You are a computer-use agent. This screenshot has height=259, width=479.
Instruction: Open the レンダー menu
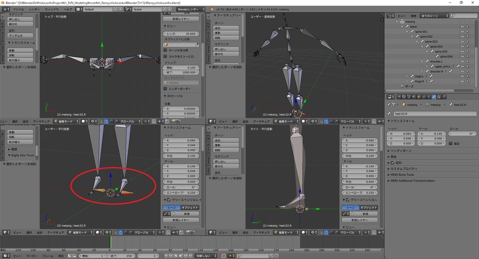click(34, 9)
